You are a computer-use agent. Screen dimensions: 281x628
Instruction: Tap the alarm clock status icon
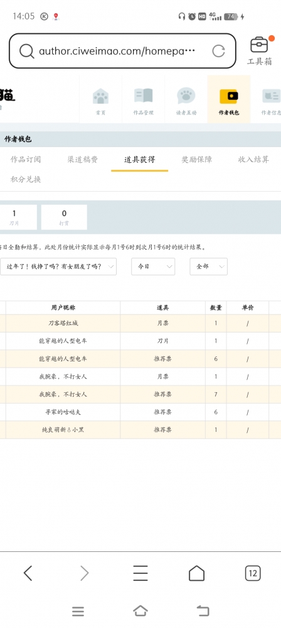pyautogui.click(x=193, y=16)
